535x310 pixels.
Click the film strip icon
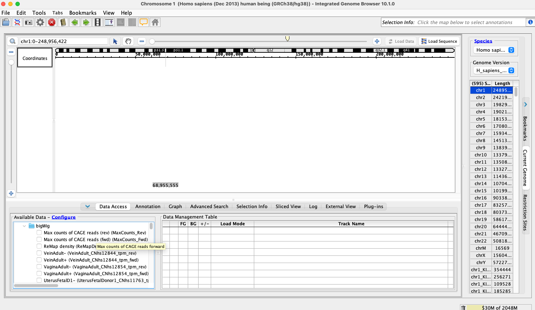(98, 22)
